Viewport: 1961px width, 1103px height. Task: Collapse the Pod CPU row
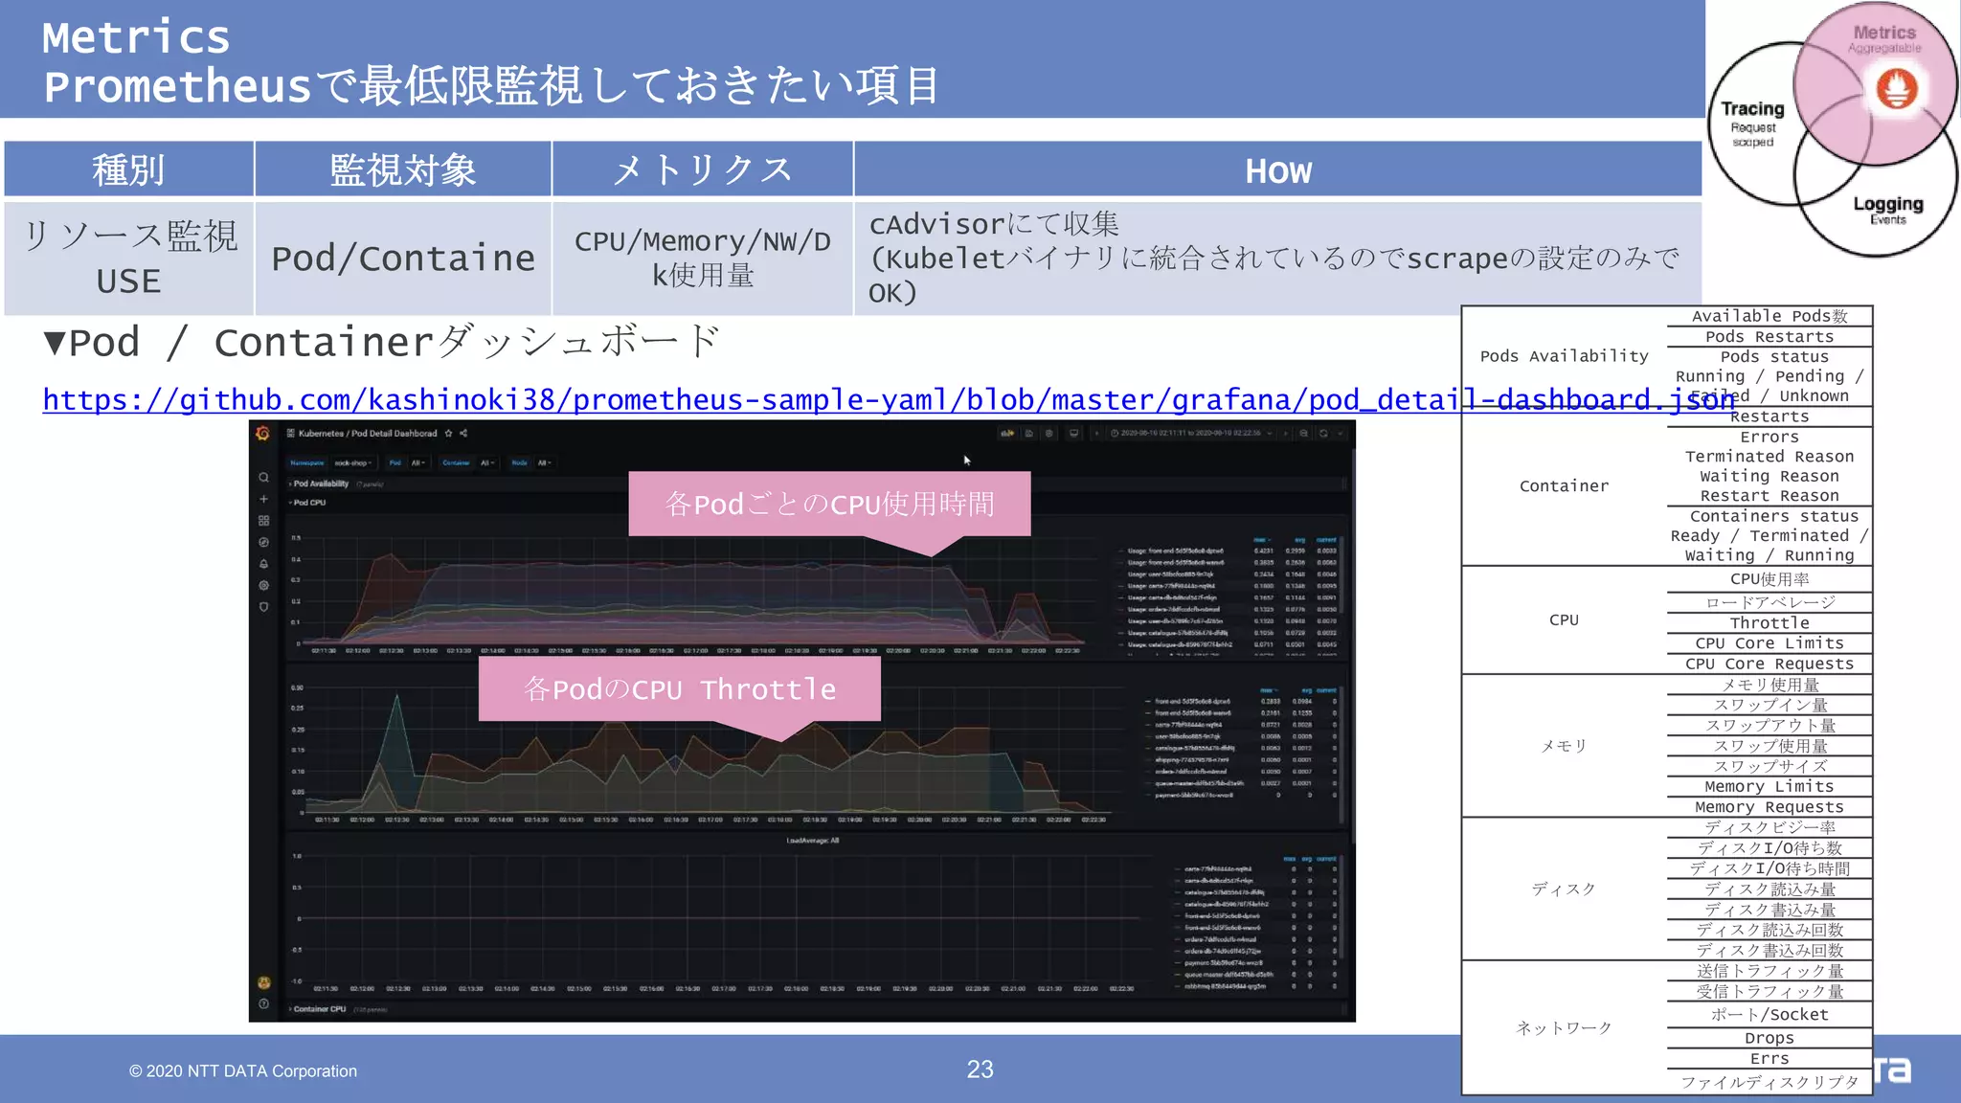pos(308,503)
